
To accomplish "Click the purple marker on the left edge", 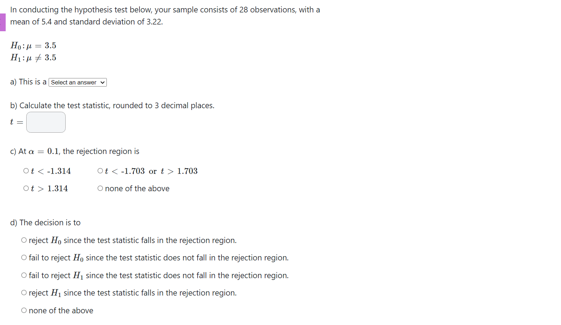I will [x=2, y=22].
